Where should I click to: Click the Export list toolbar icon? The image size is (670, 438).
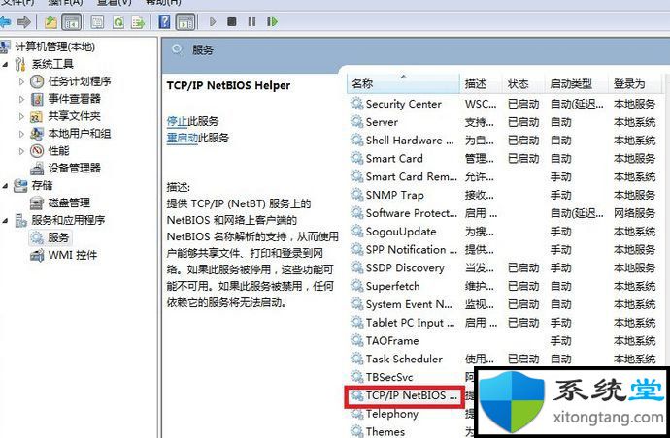[138, 21]
